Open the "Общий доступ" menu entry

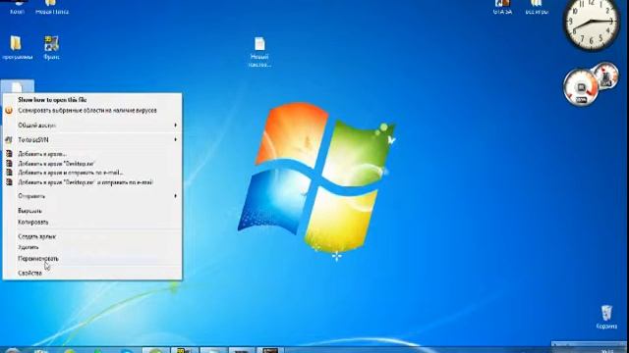coord(92,126)
